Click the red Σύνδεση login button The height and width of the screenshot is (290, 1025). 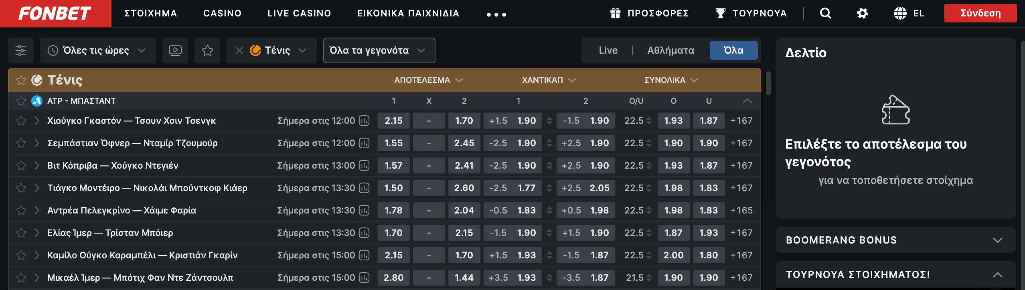coord(980,13)
